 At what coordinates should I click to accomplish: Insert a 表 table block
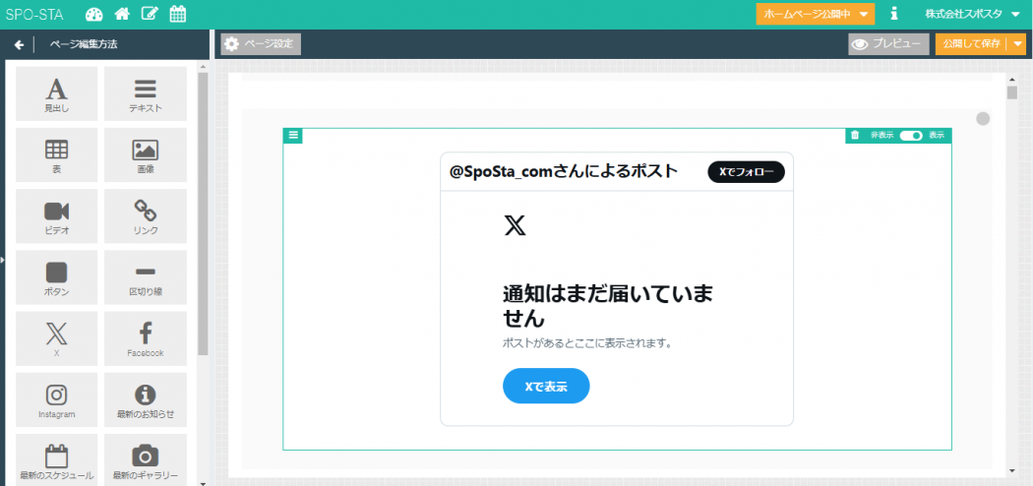[x=57, y=155]
